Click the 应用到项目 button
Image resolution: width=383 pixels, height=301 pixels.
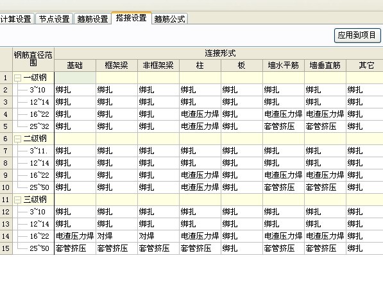tap(357, 35)
